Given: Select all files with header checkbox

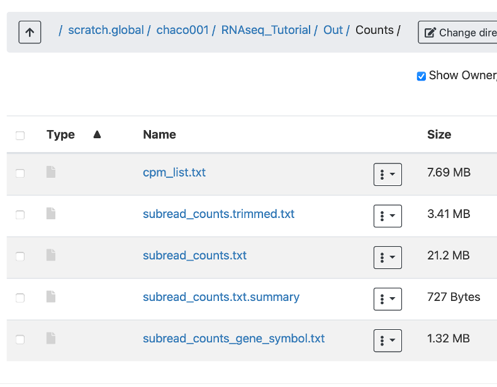Looking at the screenshot, I should pyautogui.click(x=20, y=136).
